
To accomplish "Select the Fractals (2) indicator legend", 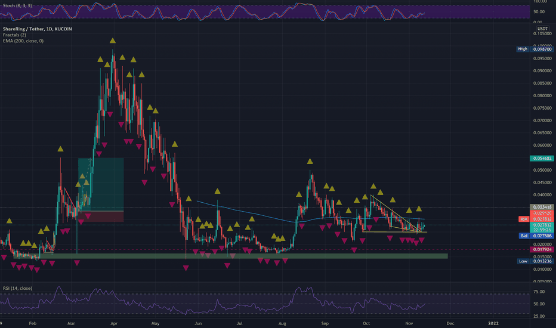I will pos(14,35).
